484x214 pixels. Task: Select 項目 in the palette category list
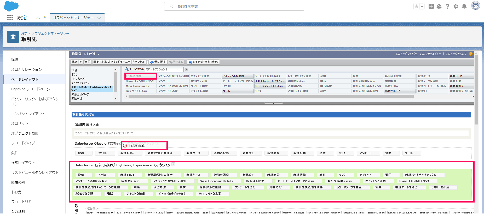74,70
